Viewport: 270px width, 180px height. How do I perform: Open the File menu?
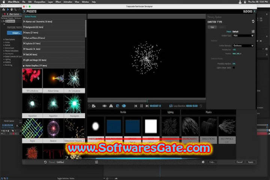point(24,2)
